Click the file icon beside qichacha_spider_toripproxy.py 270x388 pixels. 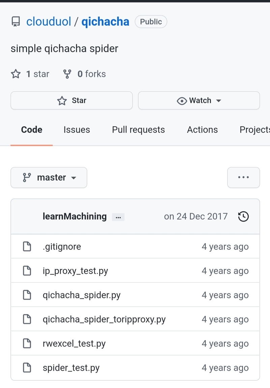pos(27,319)
